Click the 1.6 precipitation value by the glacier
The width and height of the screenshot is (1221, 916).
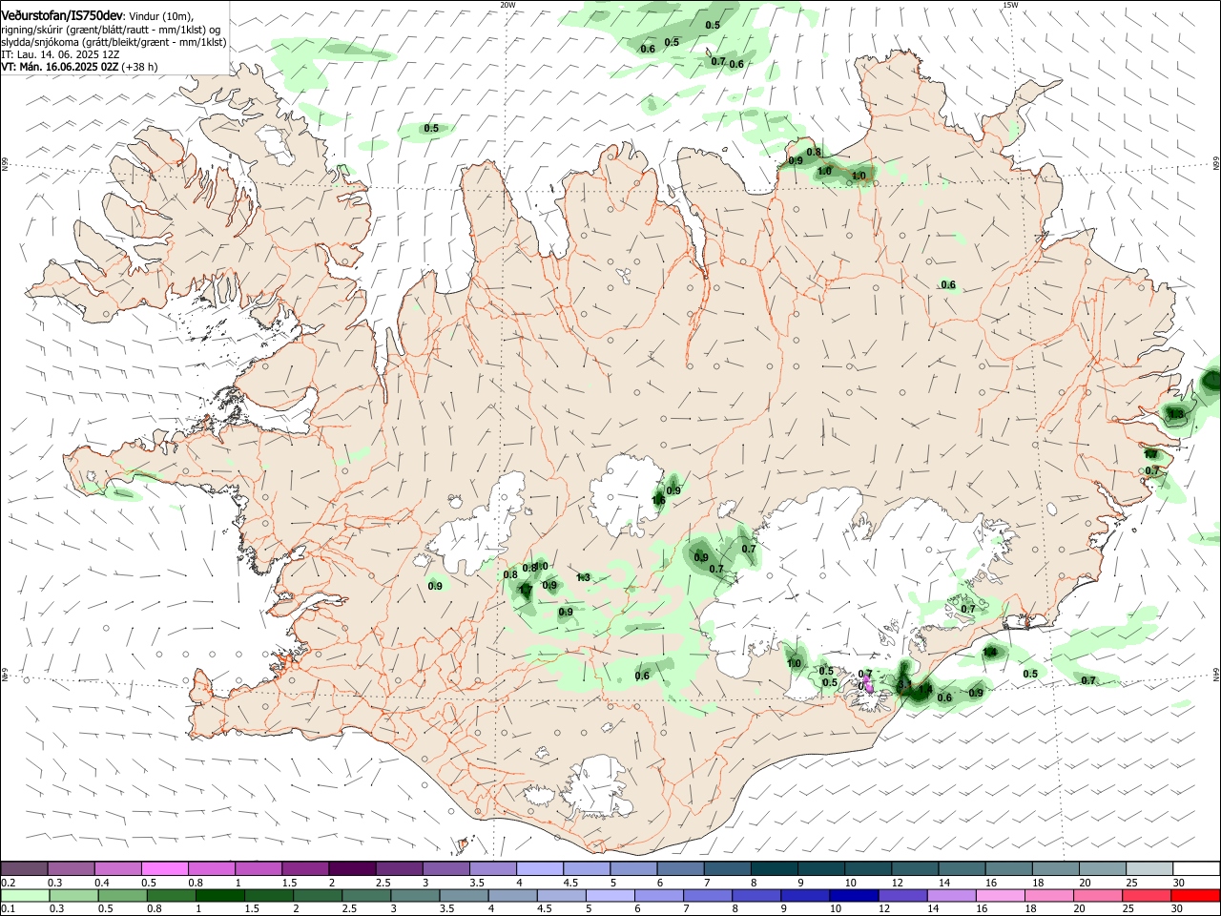click(x=658, y=500)
